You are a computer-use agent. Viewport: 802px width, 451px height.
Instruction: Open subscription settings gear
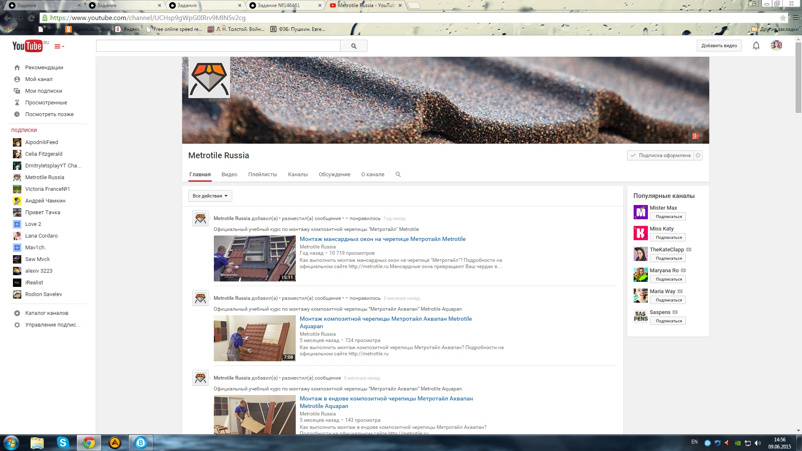coord(698,155)
